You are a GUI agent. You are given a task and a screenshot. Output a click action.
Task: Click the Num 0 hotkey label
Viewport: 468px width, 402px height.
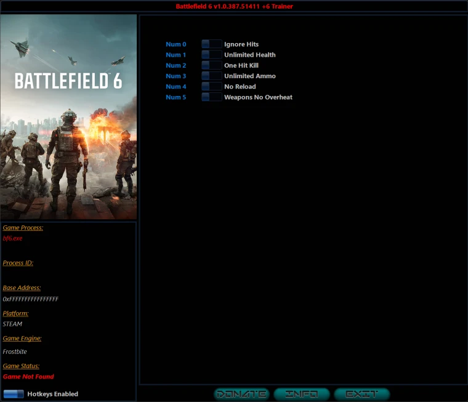coord(175,44)
